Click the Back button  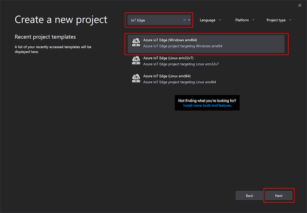[x=249, y=196]
